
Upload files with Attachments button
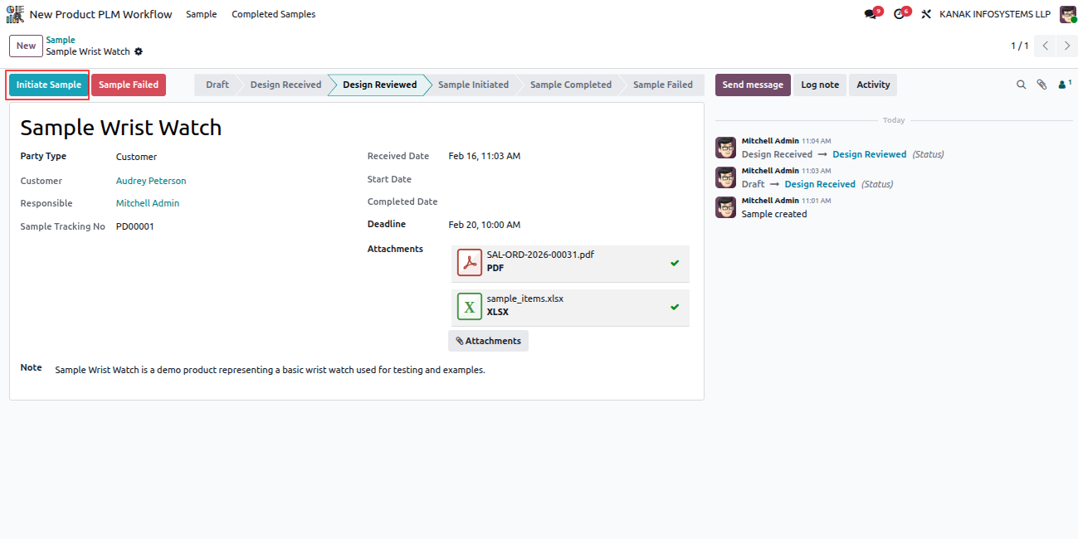pos(488,341)
